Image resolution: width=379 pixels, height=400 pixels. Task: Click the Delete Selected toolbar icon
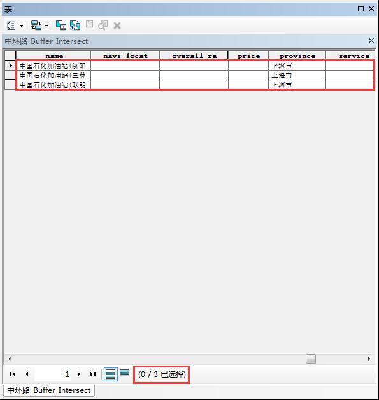pos(117,26)
